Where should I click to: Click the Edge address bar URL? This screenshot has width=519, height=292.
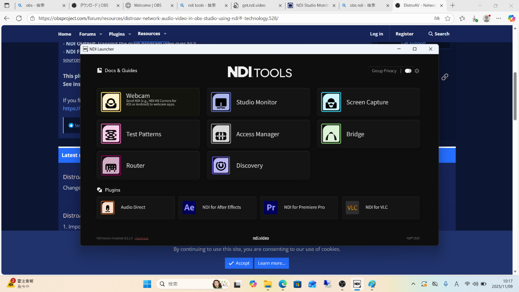pos(158,19)
